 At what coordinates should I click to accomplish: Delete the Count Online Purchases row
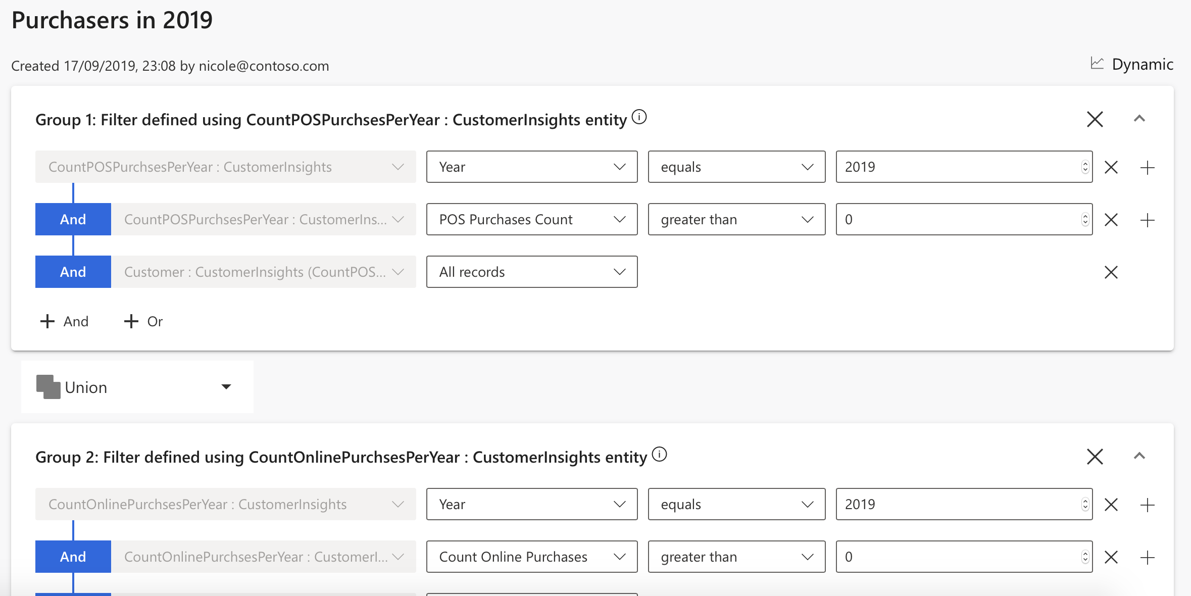point(1111,557)
